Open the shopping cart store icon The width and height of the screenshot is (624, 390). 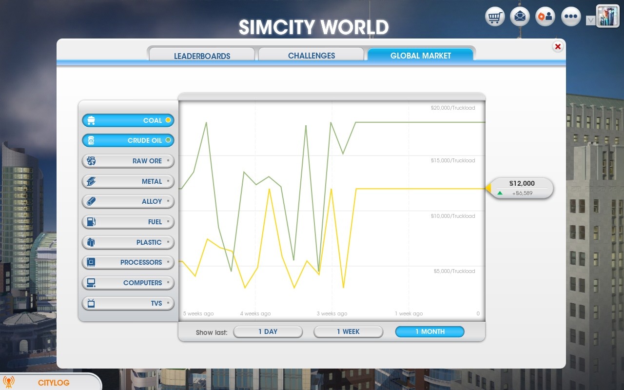pyautogui.click(x=494, y=16)
